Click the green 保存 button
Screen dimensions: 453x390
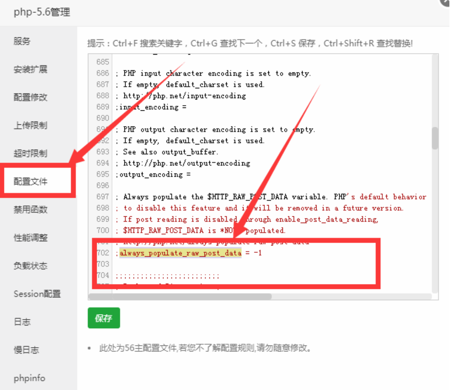point(104,318)
